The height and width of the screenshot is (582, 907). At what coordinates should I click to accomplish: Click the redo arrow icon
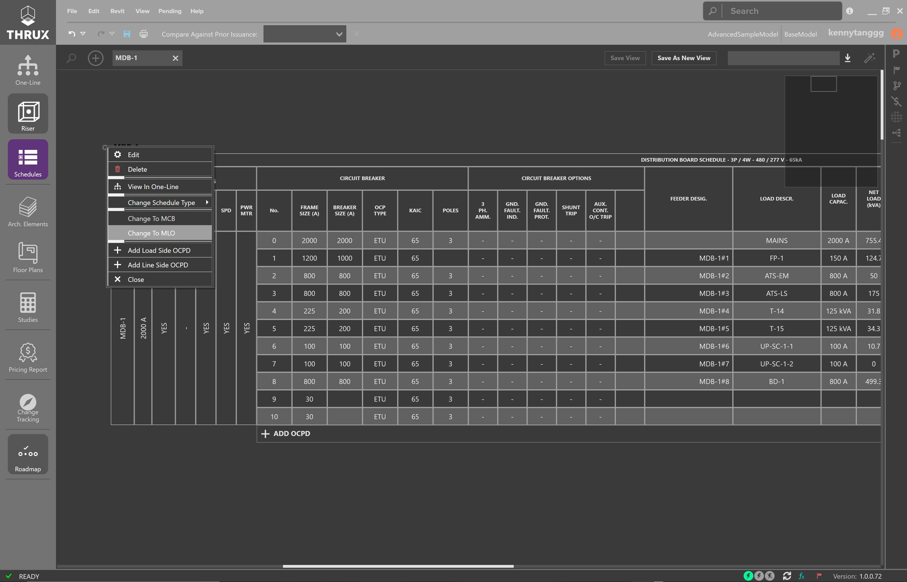(x=100, y=34)
